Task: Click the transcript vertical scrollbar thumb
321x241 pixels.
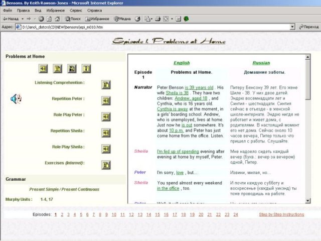Action: point(307,80)
